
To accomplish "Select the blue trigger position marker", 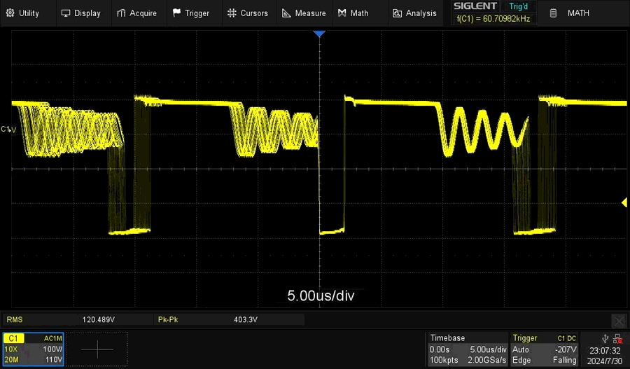I will 320,34.
